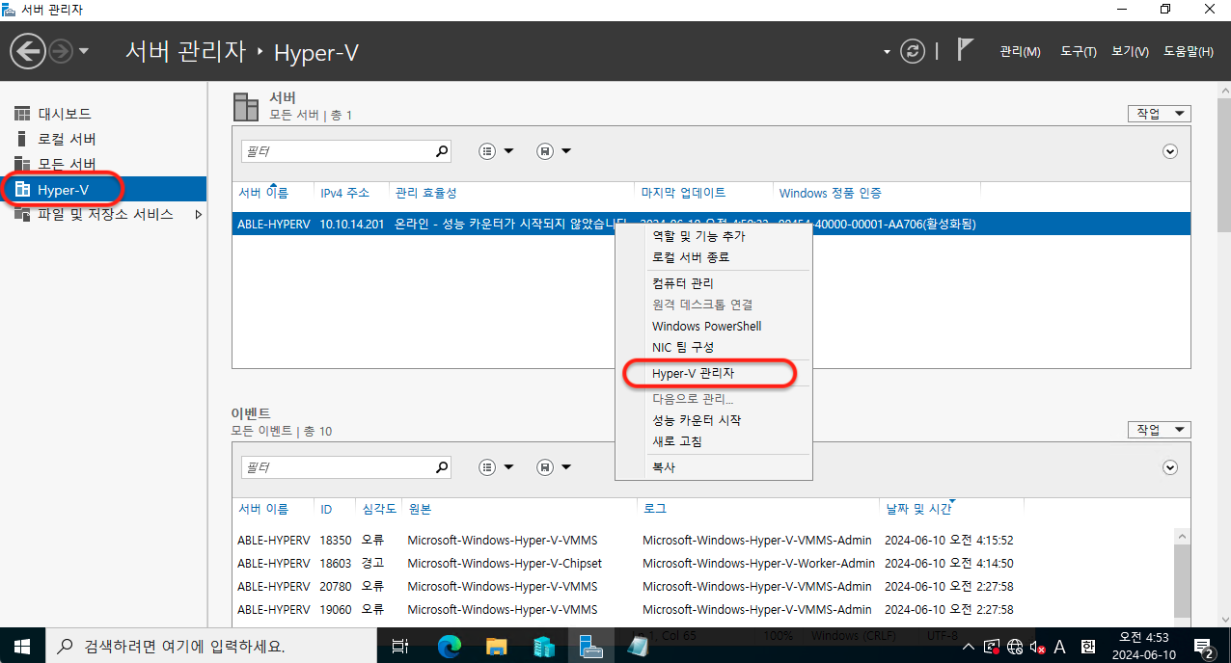Click the refresh icon in header
Viewport: 1231px width, 663px height.
(912, 51)
